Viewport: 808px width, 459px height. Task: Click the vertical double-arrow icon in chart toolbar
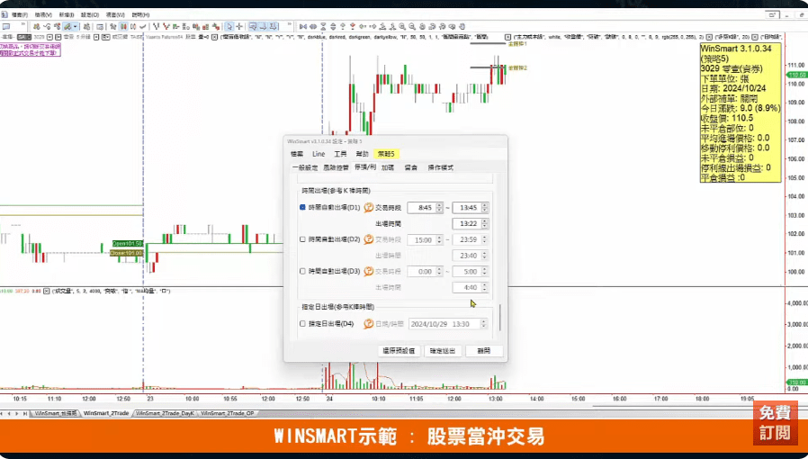334,26
